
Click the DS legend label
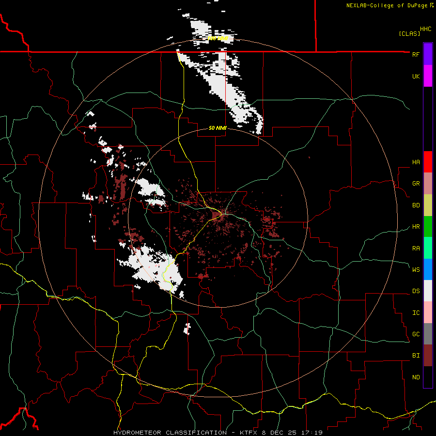(x=416, y=291)
